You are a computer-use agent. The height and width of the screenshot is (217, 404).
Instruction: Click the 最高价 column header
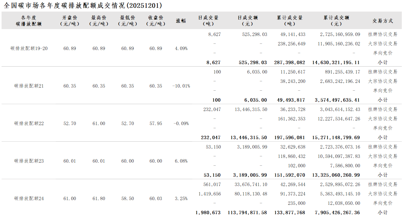tap(99, 21)
